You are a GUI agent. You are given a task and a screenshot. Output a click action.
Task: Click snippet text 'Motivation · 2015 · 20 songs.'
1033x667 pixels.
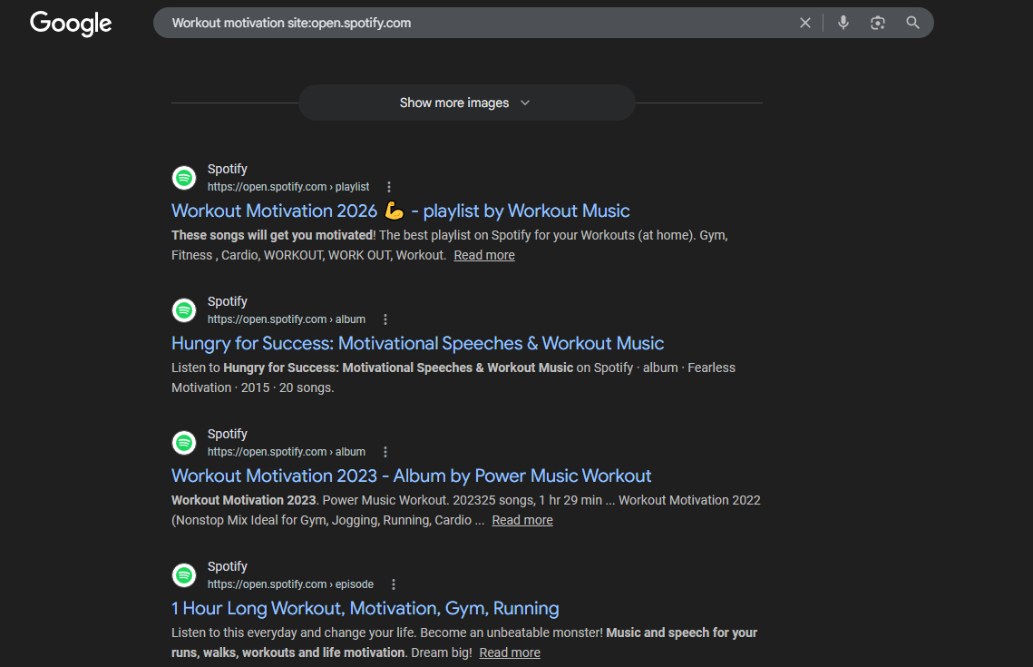coord(253,387)
